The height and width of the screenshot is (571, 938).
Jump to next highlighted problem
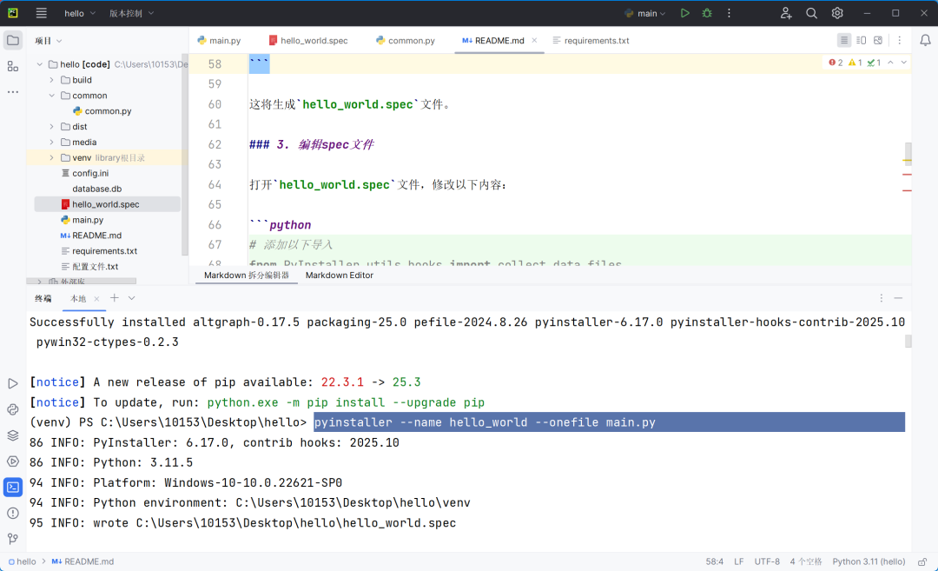(x=904, y=63)
